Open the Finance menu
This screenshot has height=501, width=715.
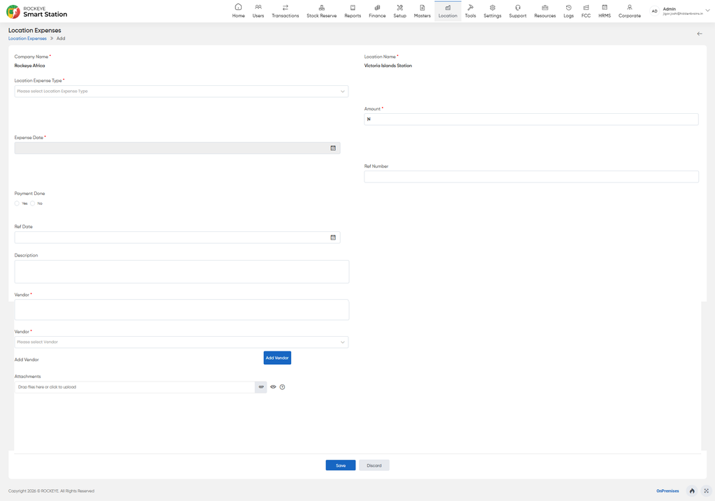tap(377, 11)
